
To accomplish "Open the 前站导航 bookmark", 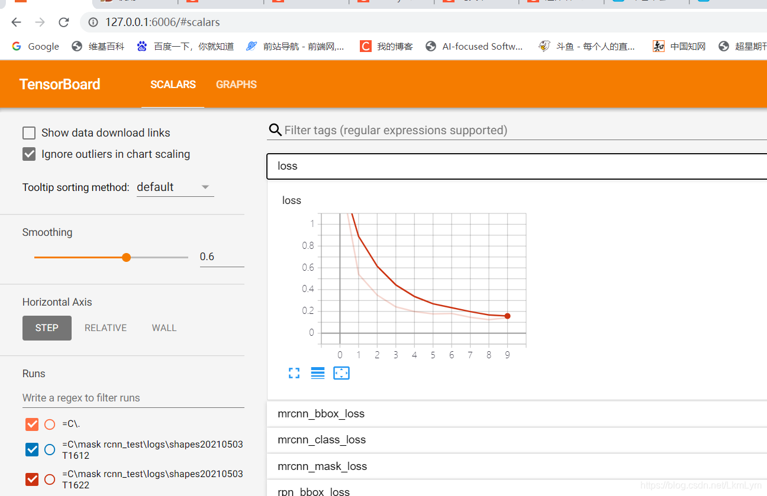I will pyautogui.click(x=295, y=46).
